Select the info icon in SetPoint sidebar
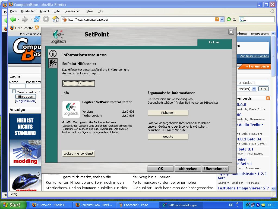 pos(53,54)
